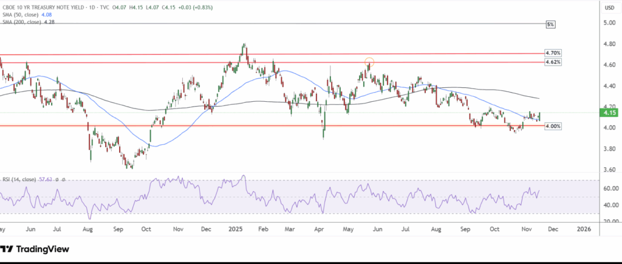Click the orange circle marker near May peak

tap(369, 61)
